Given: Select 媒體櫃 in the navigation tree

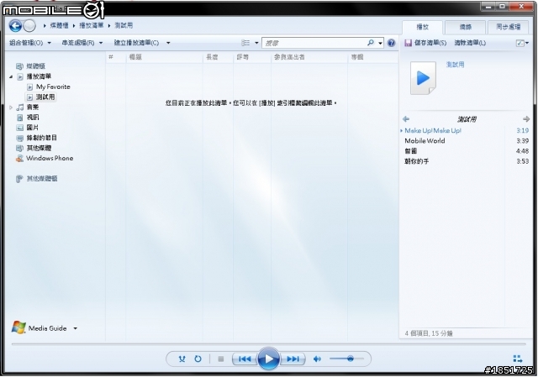Looking at the screenshot, I should [35, 66].
